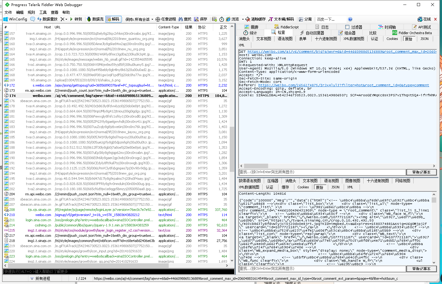This screenshot has height=284, width=442.
Task: Open the 文本编/解码 text wizard
Action: (281, 19)
